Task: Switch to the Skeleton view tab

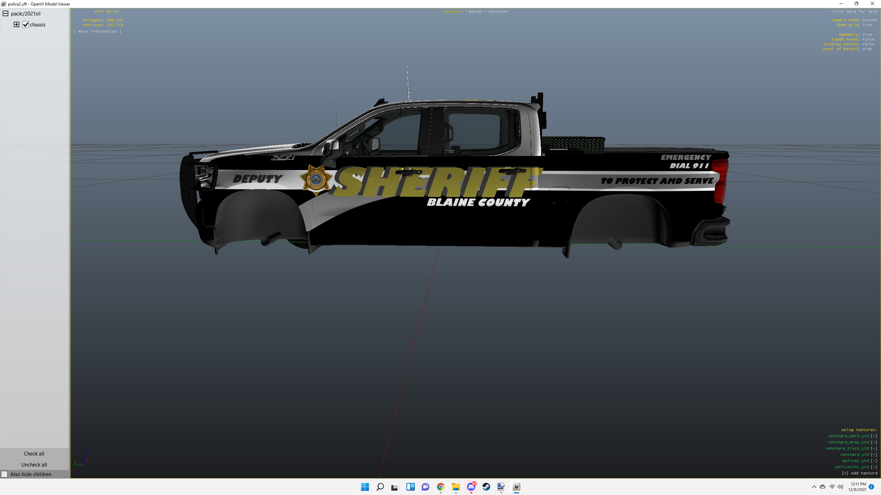Action: (498, 11)
